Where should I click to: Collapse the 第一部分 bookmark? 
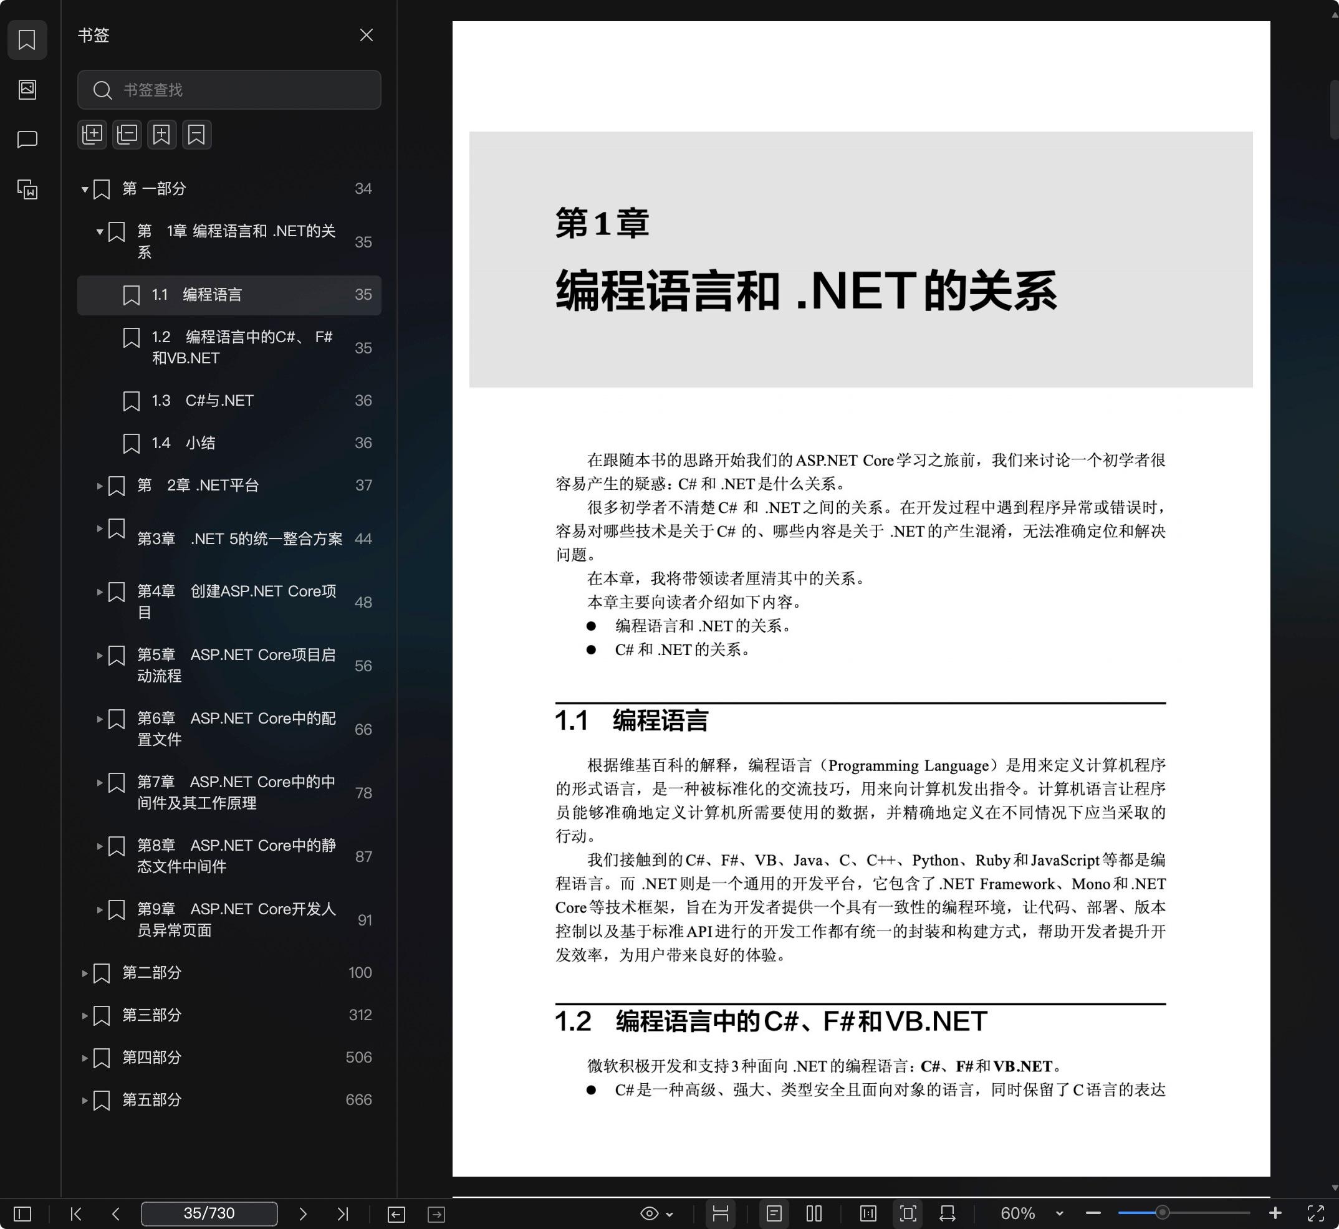point(85,189)
